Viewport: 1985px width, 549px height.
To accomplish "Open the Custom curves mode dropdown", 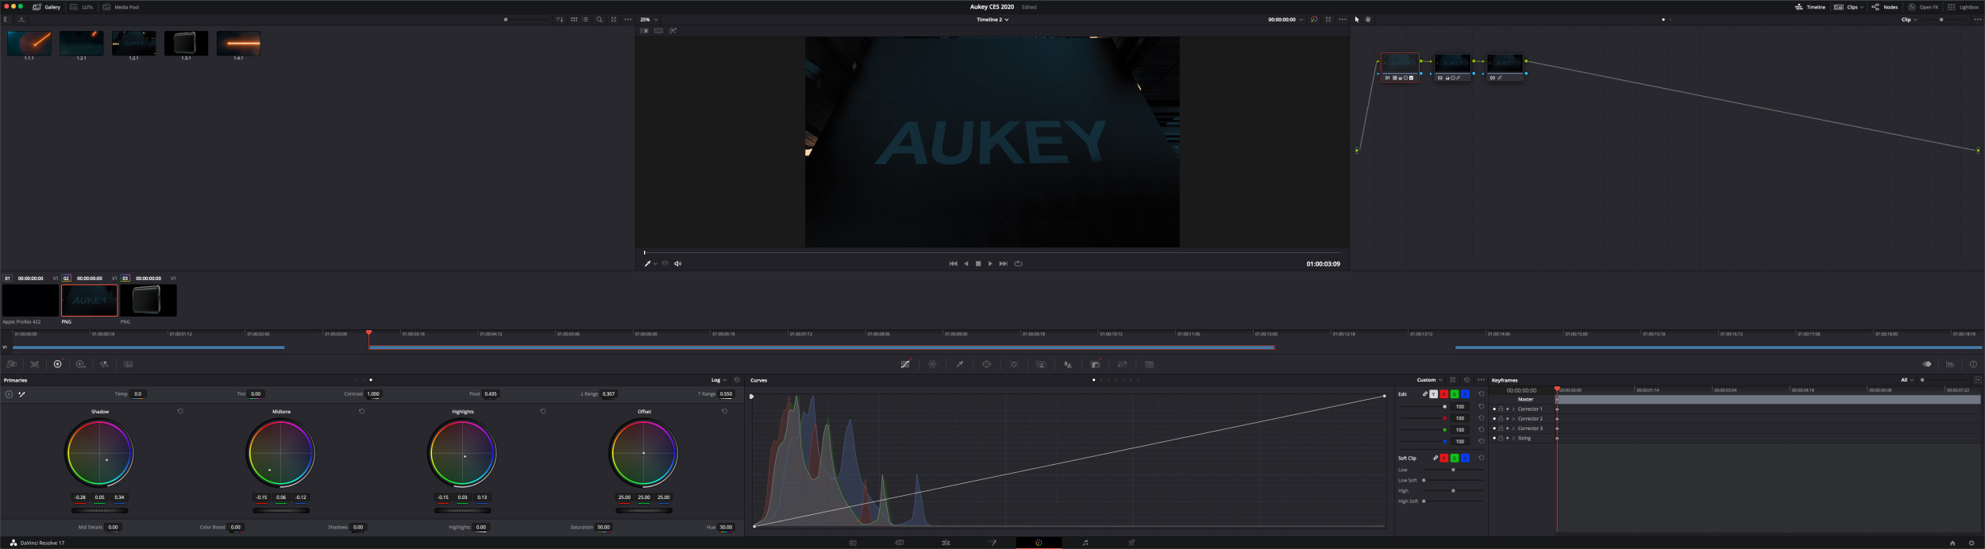I will pyautogui.click(x=1429, y=380).
